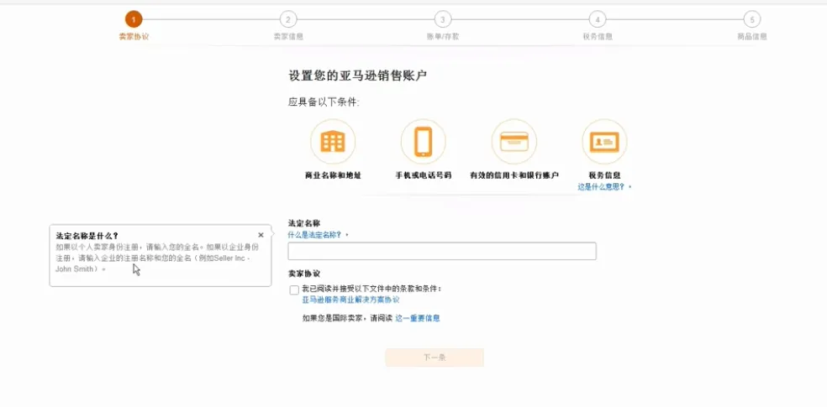Viewport: 827px width, 407px height.
Task: Click the 设置您的亚马逊销售账户 heading
Action: pyautogui.click(x=357, y=76)
